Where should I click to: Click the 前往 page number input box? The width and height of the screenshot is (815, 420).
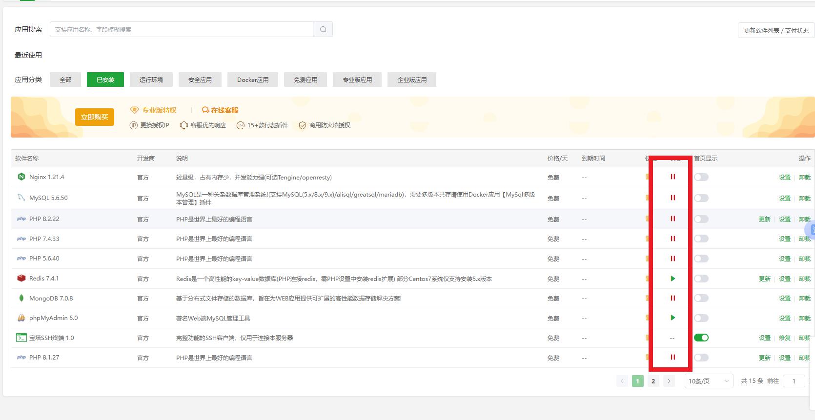point(794,381)
